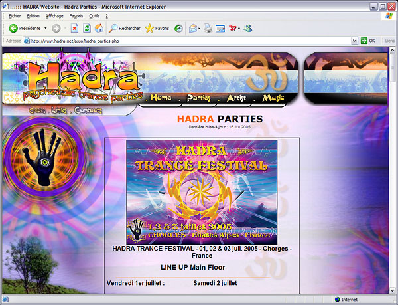Click the vertical scrollbar thumb

tap(393, 67)
